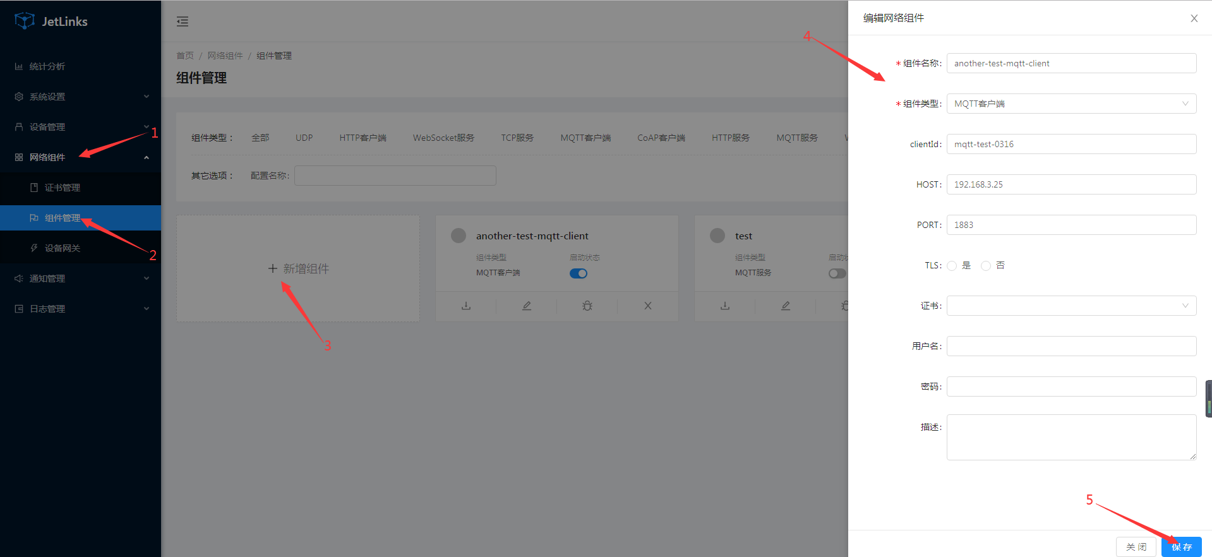Click the 新增组件 add card
1212x557 pixels.
(298, 269)
